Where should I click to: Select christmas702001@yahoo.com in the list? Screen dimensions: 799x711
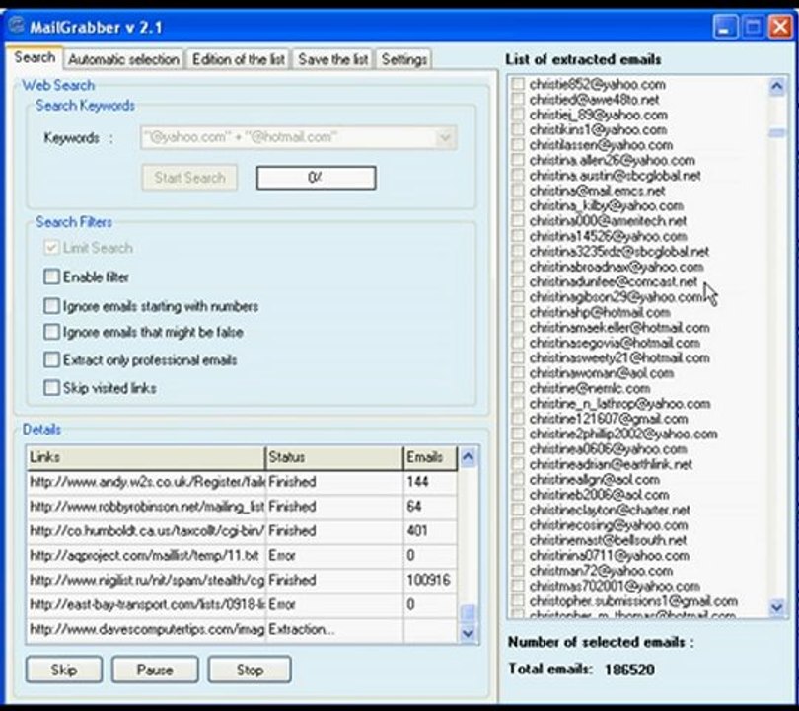(x=615, y=586)
